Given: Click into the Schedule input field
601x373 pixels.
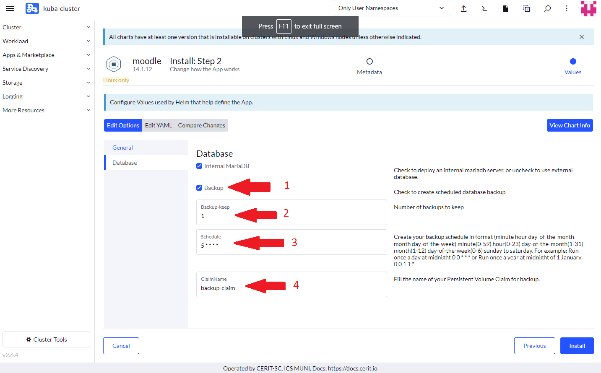Looking at the screenshot, I should (x=291, y=246).
